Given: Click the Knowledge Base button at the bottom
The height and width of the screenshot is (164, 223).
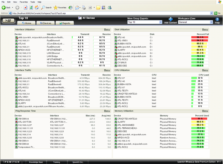Looking at the screenshot, I should [35, 162].
